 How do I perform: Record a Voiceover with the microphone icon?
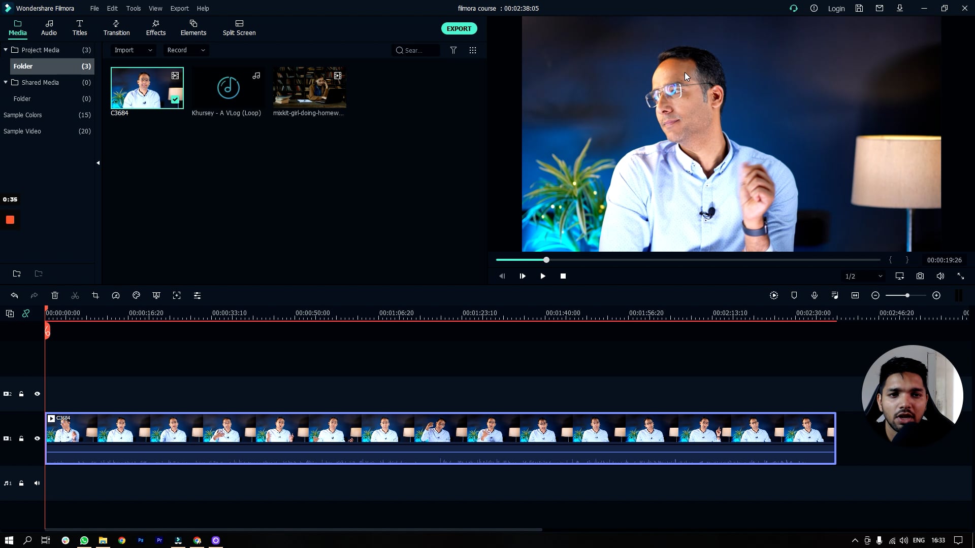(x=815, y=295)
